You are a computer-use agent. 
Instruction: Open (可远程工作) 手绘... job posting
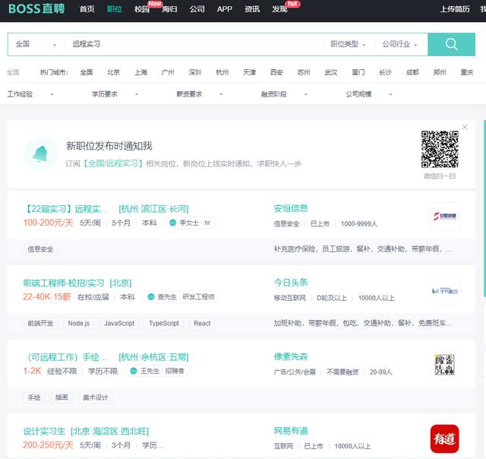67,357
